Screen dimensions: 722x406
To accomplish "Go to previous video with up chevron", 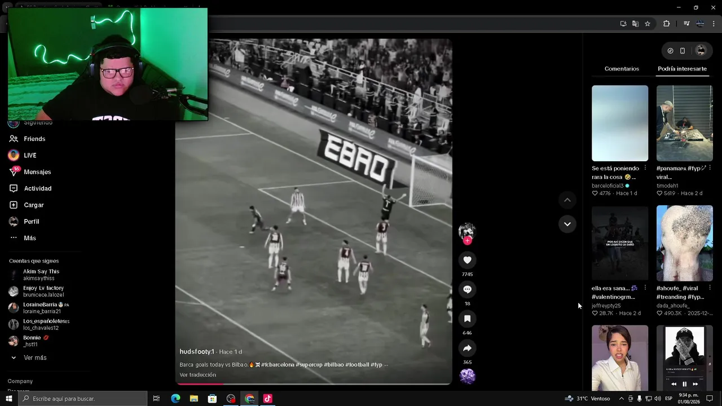I will pos(567,200).
